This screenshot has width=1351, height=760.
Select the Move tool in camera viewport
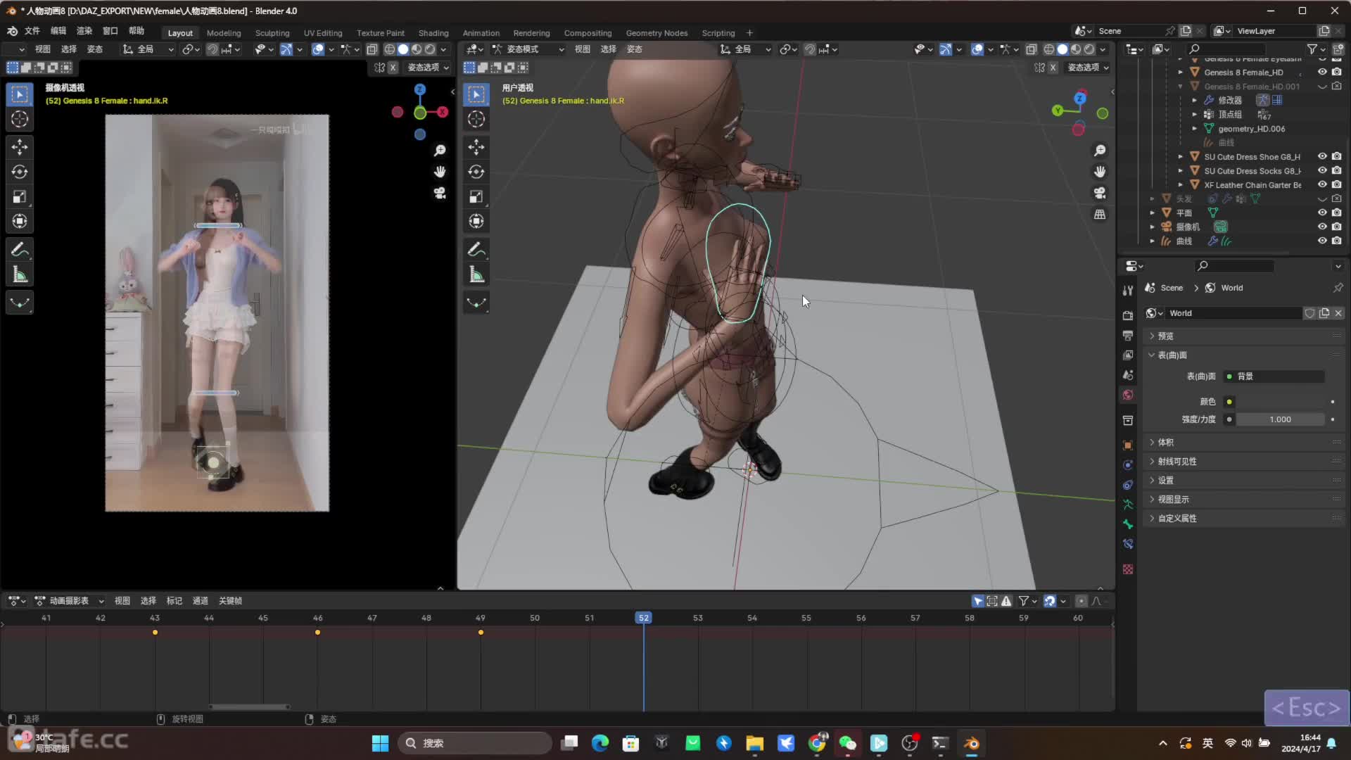20,146
